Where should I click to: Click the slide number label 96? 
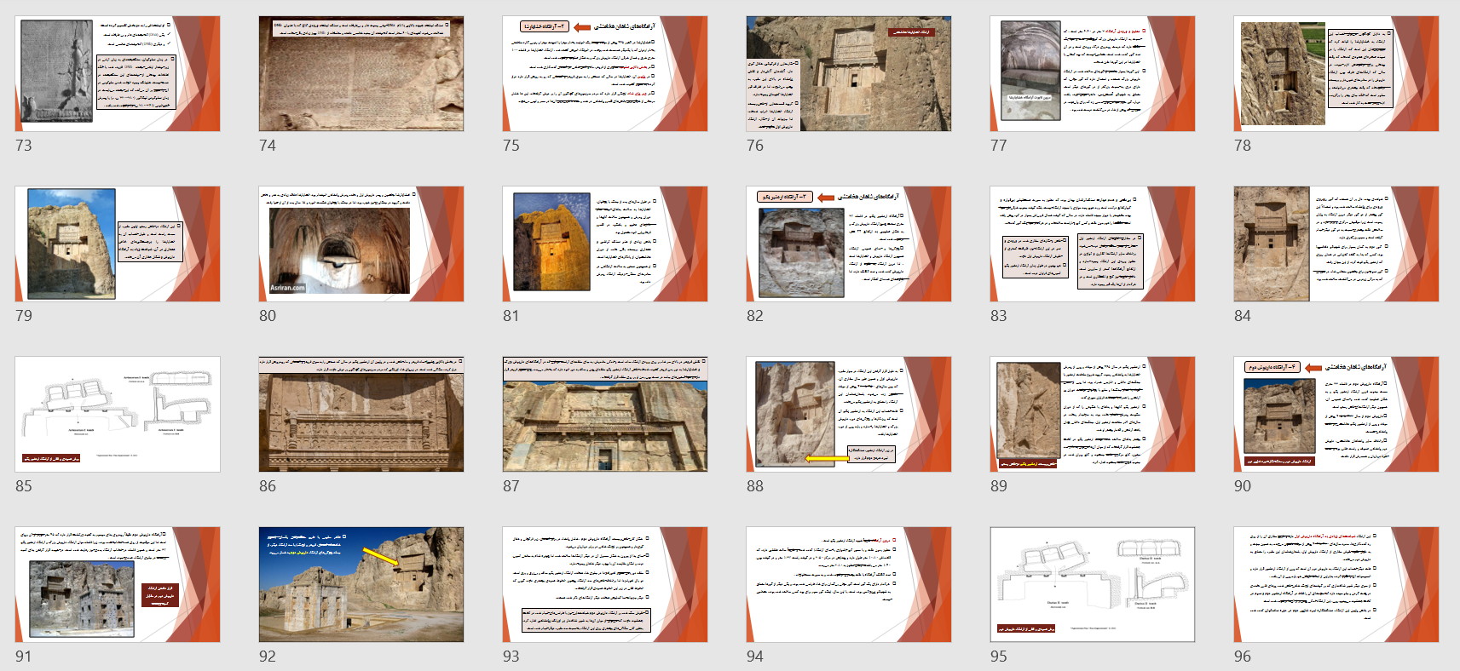1243,657
